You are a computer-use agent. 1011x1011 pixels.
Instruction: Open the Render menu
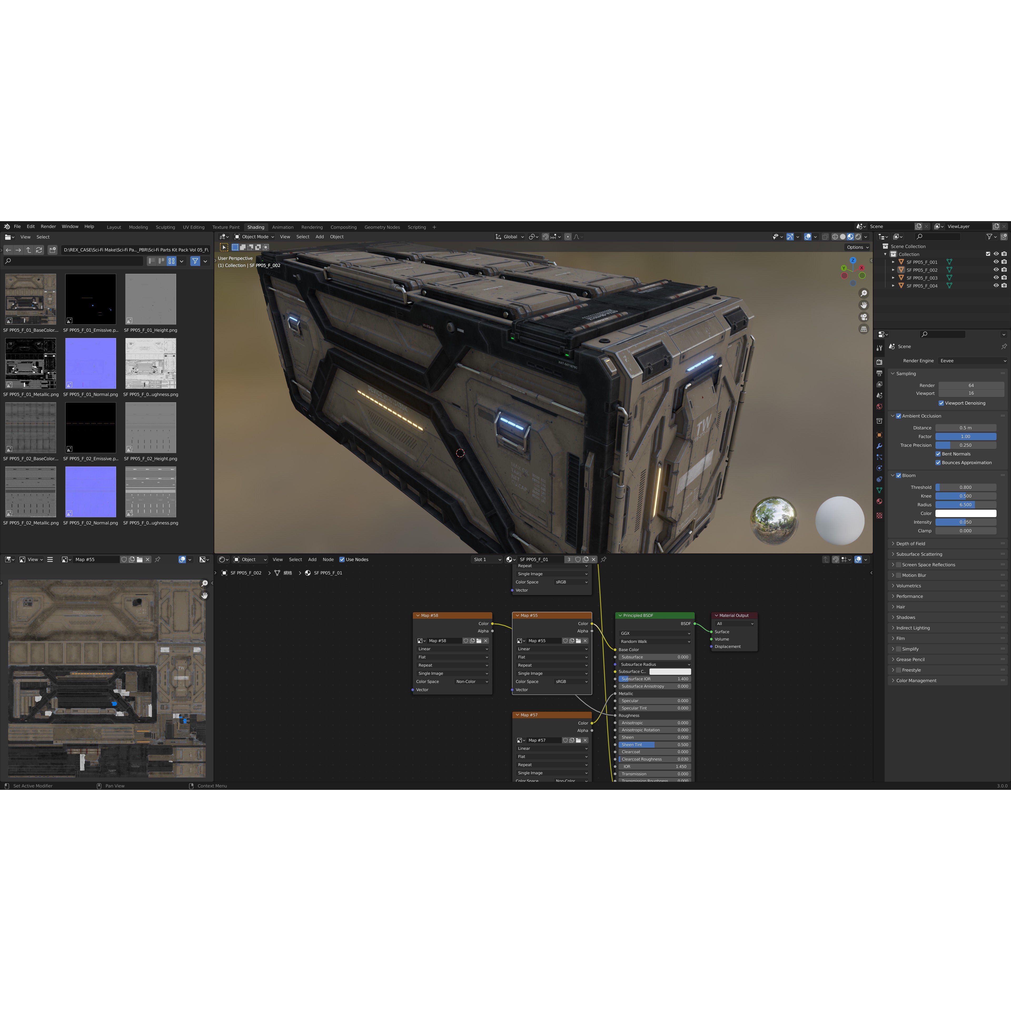click(x=48, y=227)
